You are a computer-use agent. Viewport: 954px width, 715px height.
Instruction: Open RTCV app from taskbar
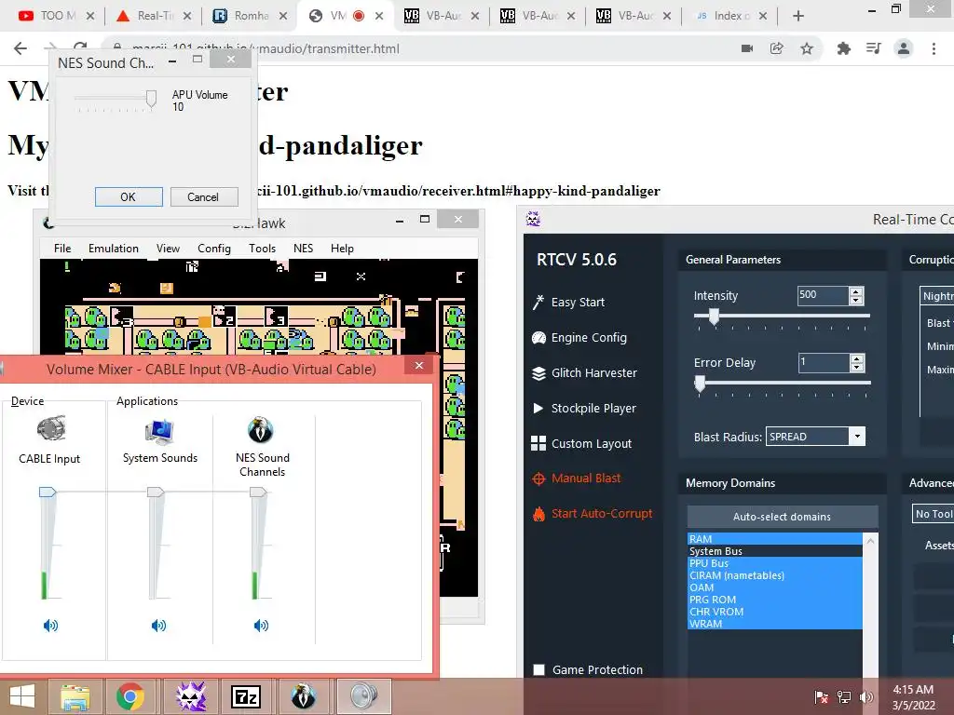coord(190,696)
